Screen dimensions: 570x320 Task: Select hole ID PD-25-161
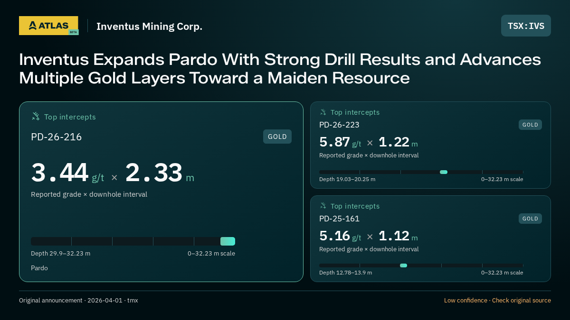[339, 219]
